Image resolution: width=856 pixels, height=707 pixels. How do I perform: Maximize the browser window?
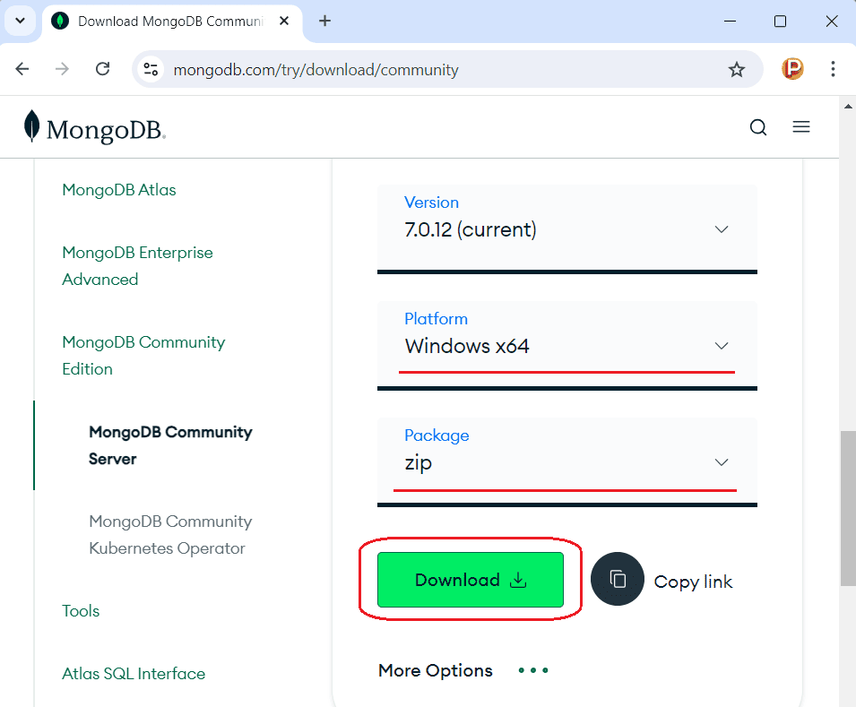[780, 22]
